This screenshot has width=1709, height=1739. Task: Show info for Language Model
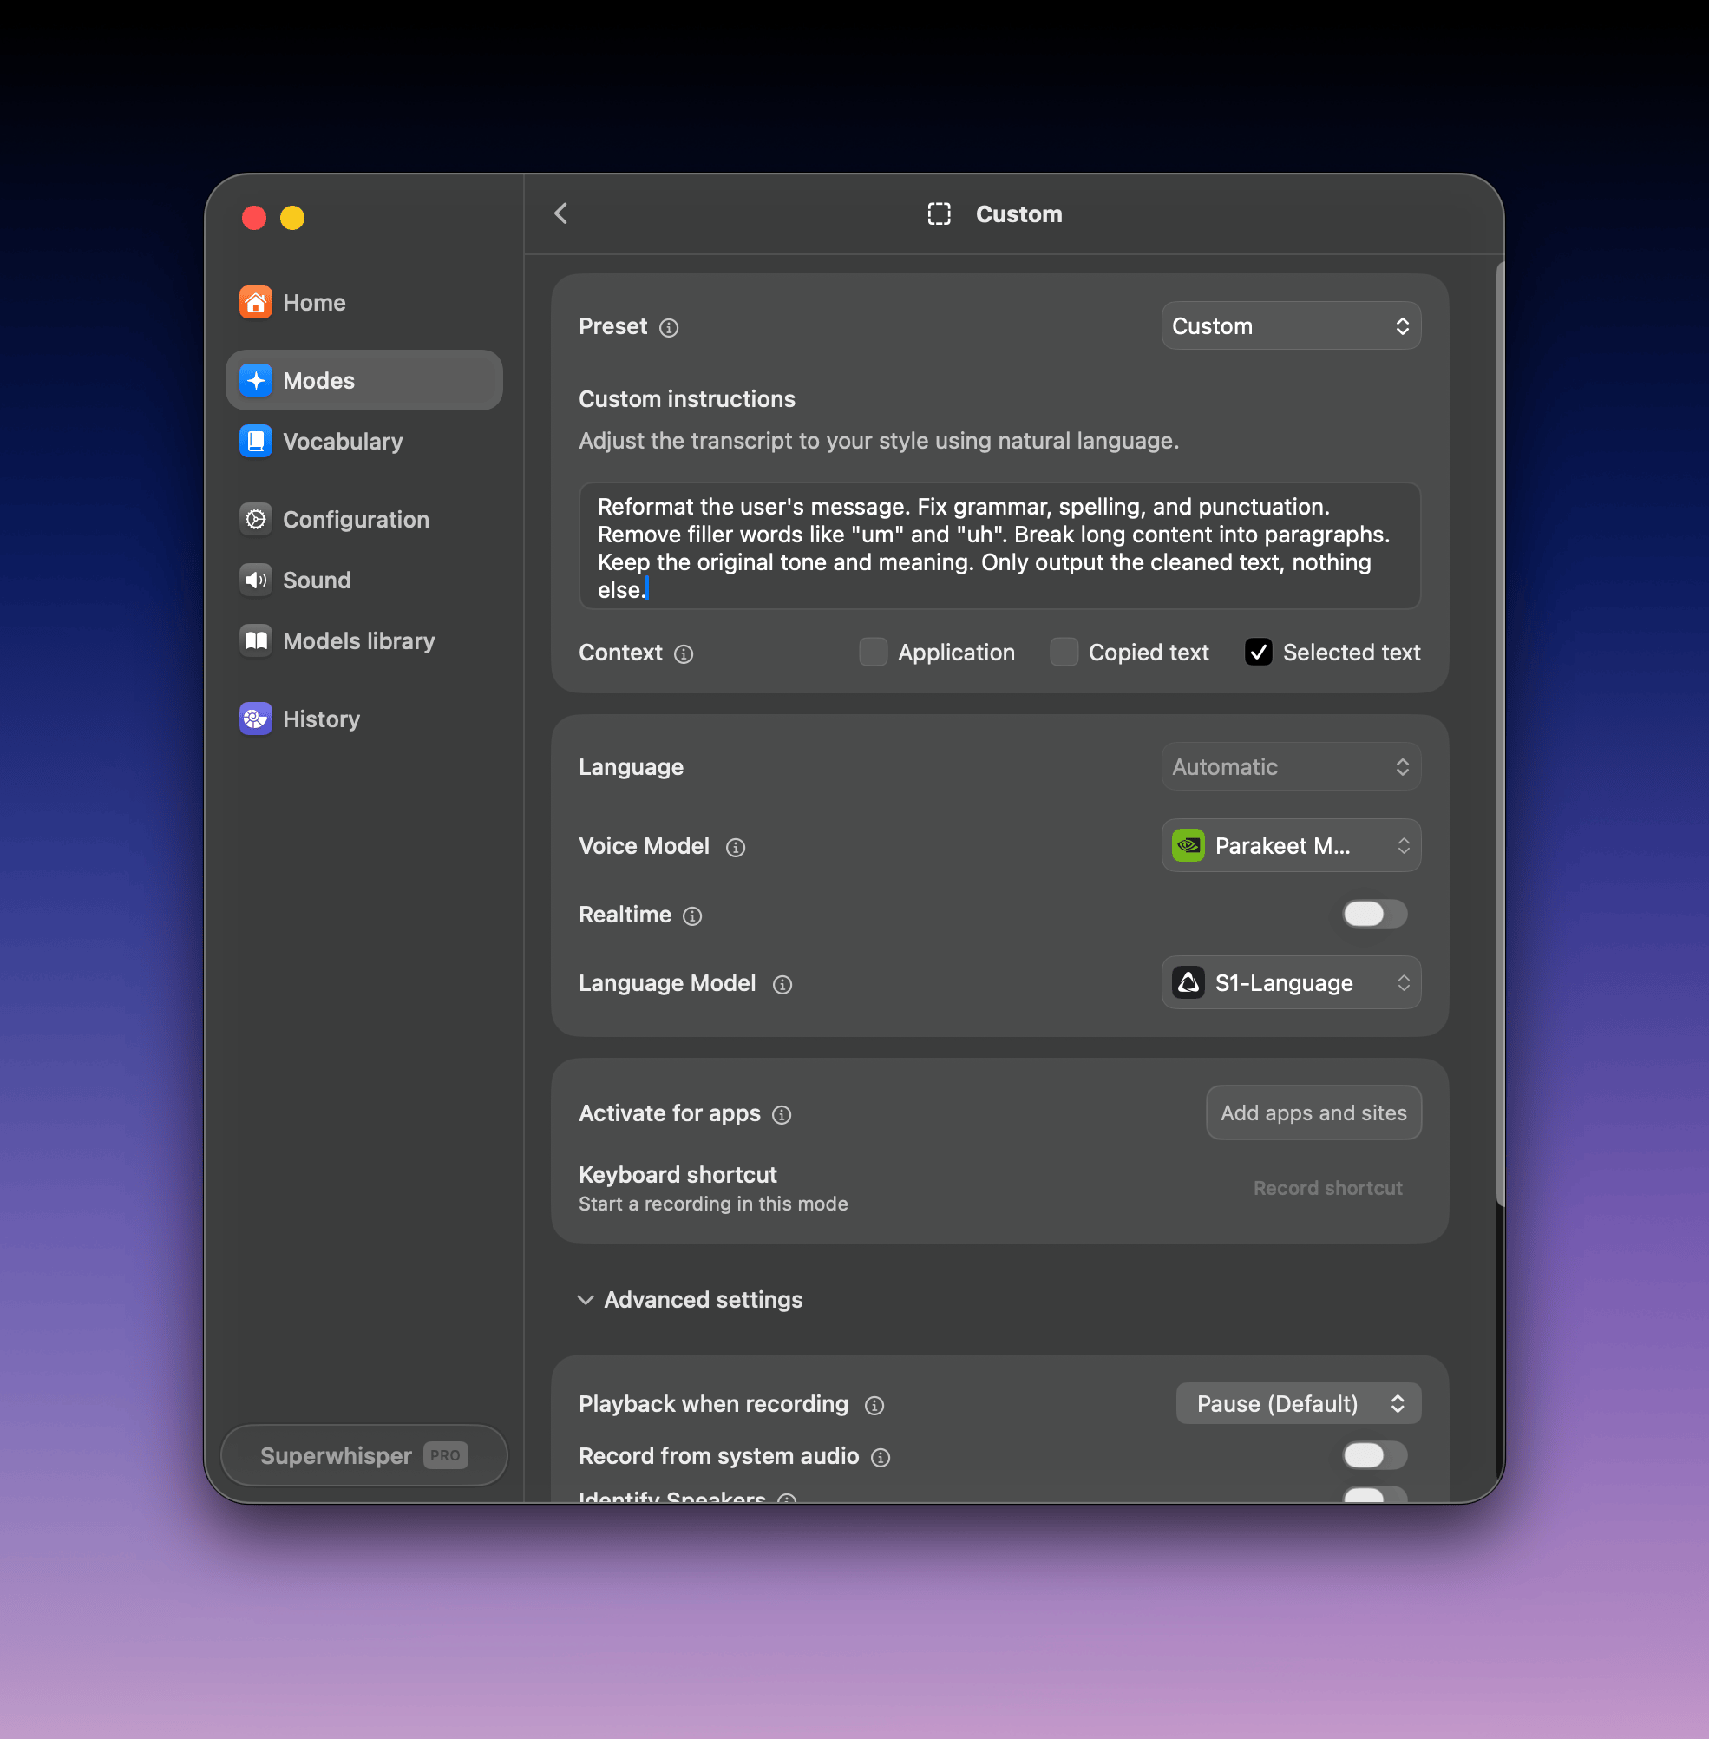782,985
